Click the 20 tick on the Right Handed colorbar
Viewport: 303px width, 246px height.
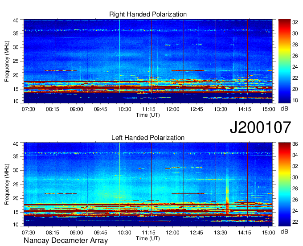[295, 89]
